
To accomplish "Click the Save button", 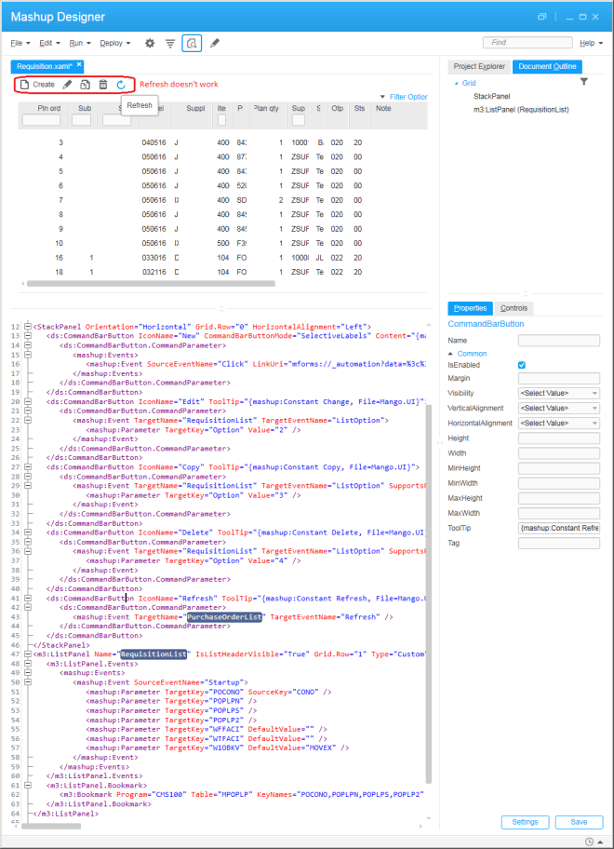I will click(579, 822).
